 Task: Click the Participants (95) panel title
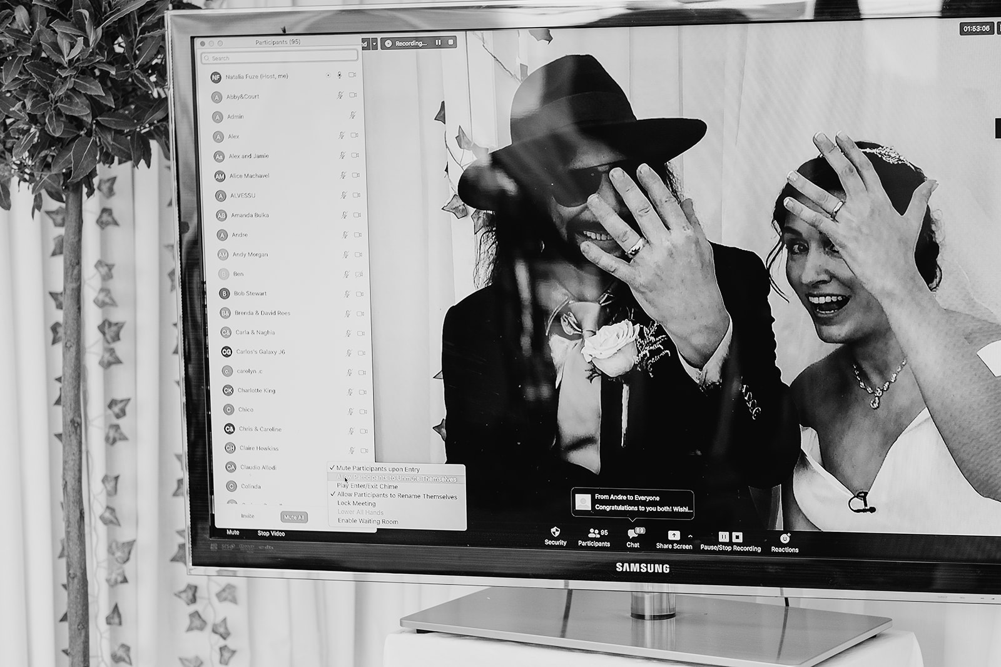pos(278,43)
